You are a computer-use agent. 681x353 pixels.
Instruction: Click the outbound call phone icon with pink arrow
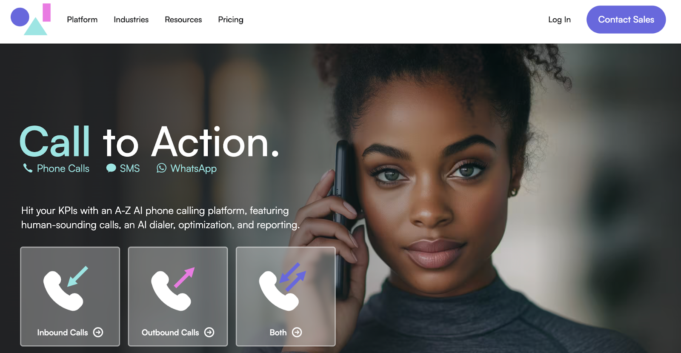point(173,288)
